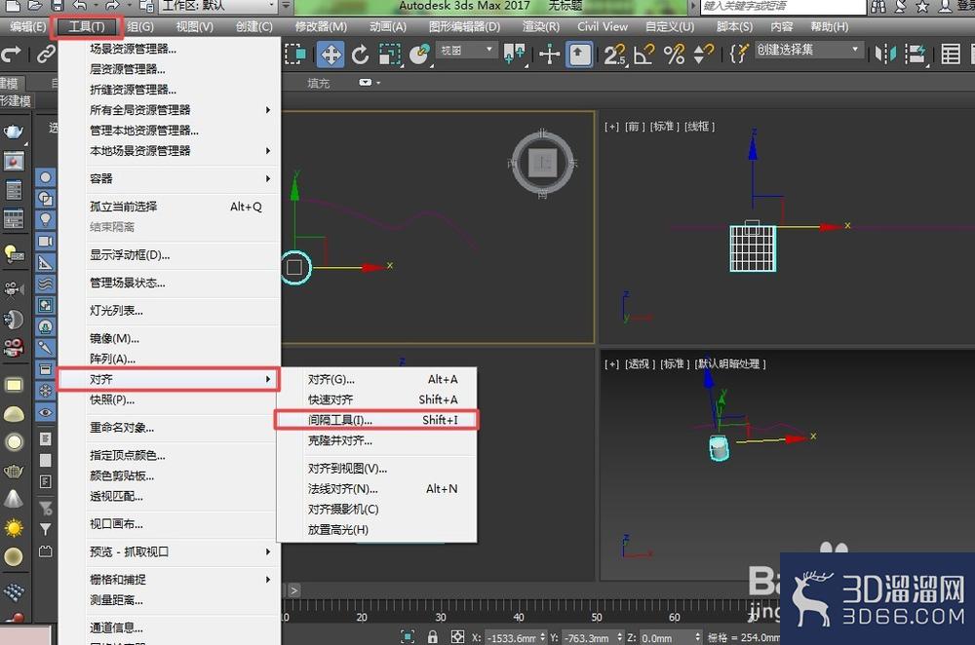This screenshot has height=645, width=975.
Task: Open the 创建(C) menu
Action: (x=254, y=26)
